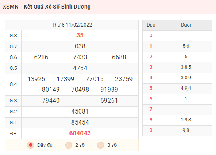The width and height of the screenshot is (216, 155).
Task: Click the tail values 1,9,8 for head 8
Action: pyautogui.click(x=186, y=120)
